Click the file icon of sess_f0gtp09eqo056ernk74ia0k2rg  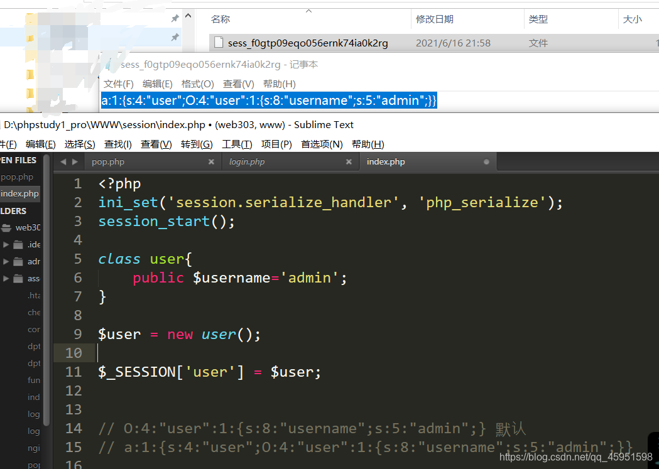click(x=219, y=43)
